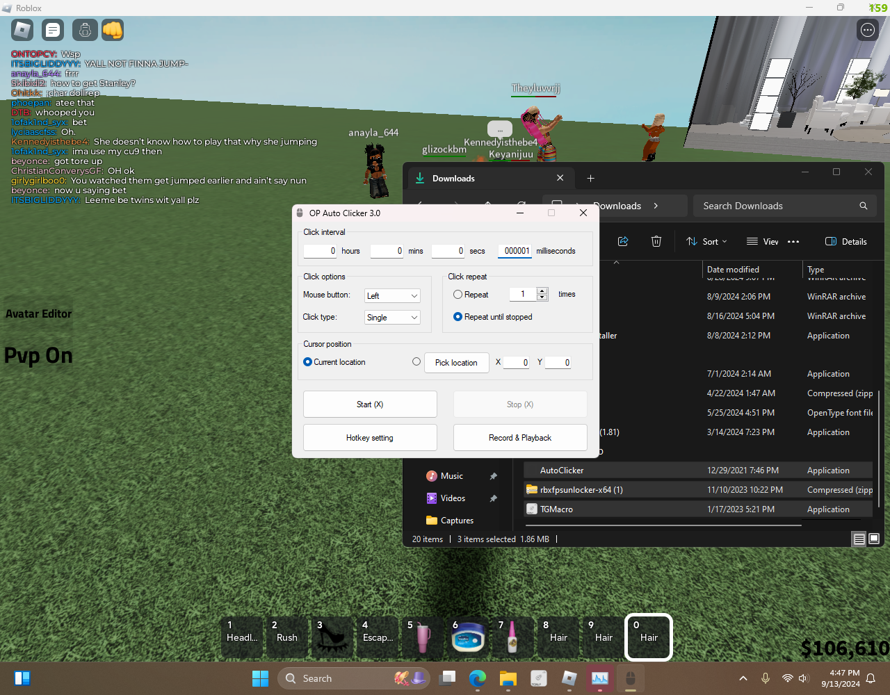The width and height of the screenshot is (890, 695).
Task: Open the View options menu in Explorer
Action: (762, 241)
